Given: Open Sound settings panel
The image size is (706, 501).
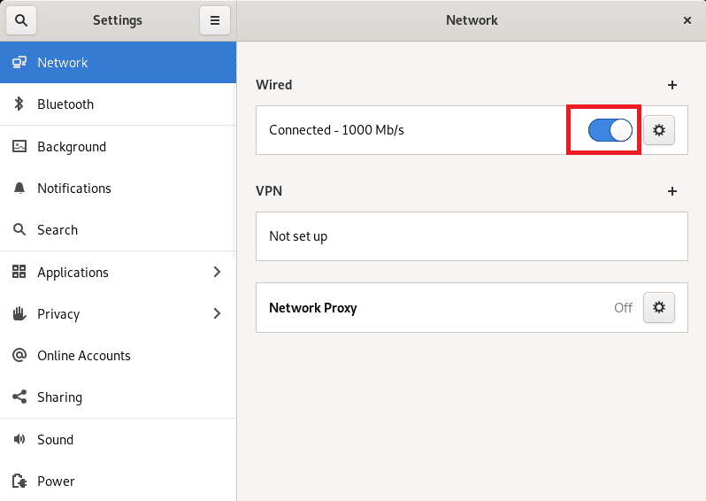Looking at the screenshot, I should coord(55,440).
